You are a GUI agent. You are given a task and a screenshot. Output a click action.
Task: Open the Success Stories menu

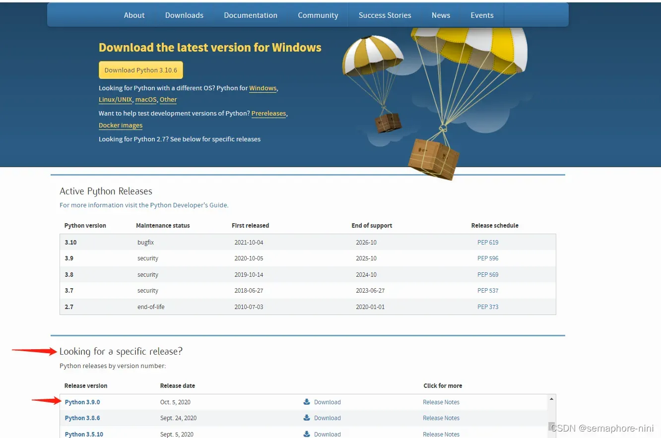[x=385, y=15]
